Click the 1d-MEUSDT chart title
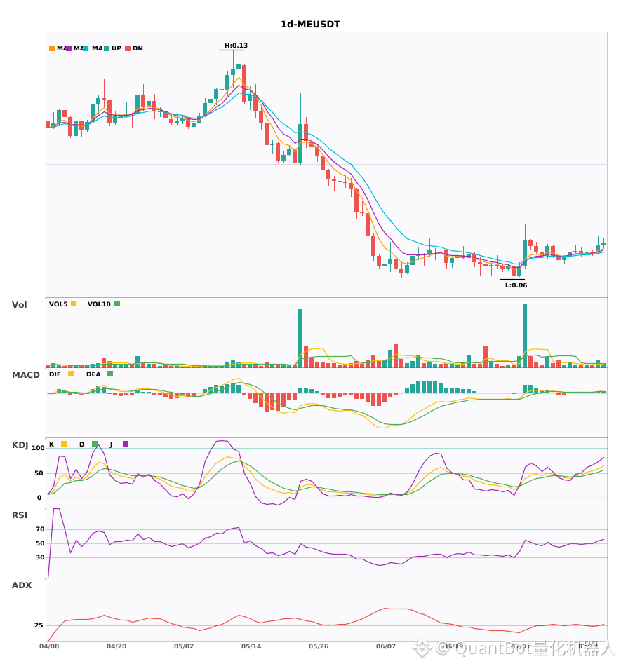The height and width of the screenshot is (666, 621). pyautogui.click(x=310, y=25)
